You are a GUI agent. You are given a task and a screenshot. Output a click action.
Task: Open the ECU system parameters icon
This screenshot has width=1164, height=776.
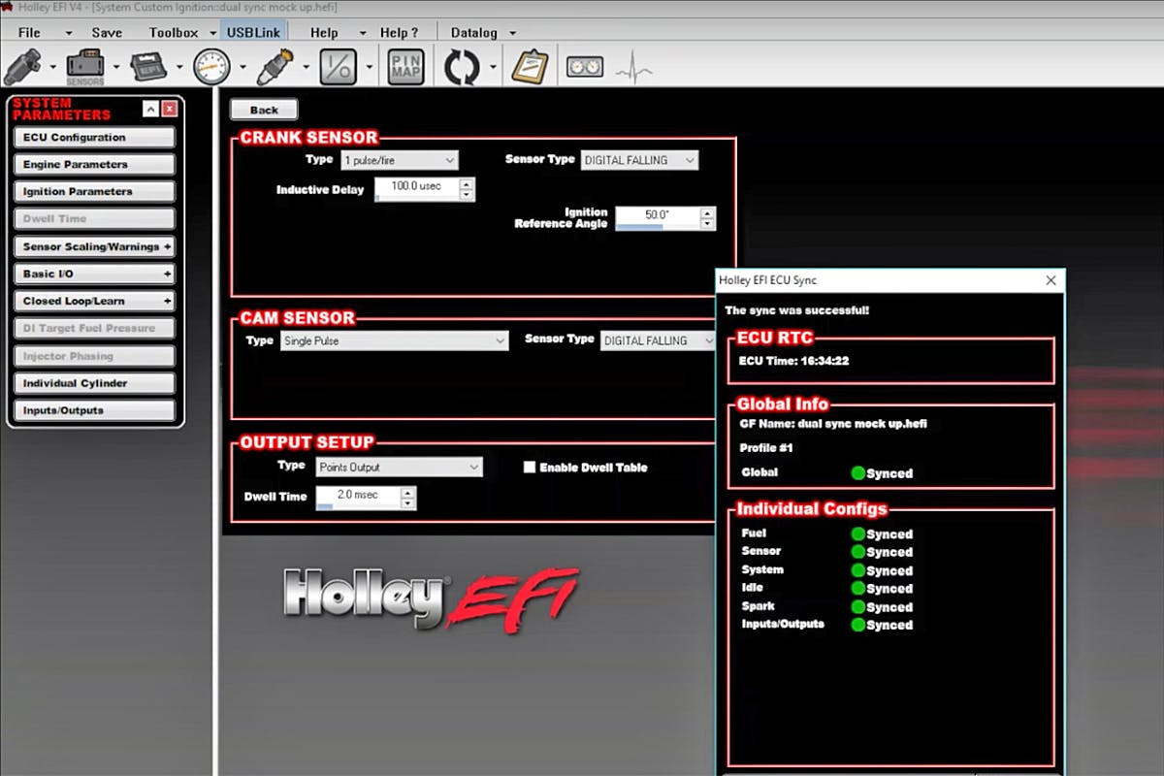click(147, 67)
